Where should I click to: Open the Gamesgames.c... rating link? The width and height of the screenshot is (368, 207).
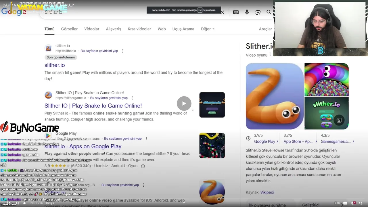(337, 141)
